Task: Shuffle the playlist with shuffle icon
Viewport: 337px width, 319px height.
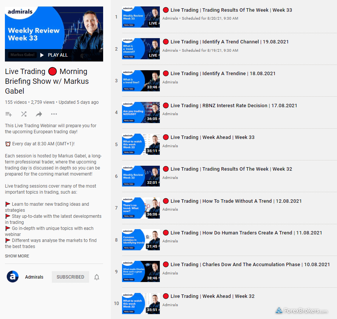Action: (24, 114)
